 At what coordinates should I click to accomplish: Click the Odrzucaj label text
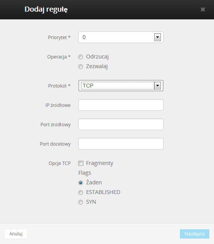click(97, 57)
